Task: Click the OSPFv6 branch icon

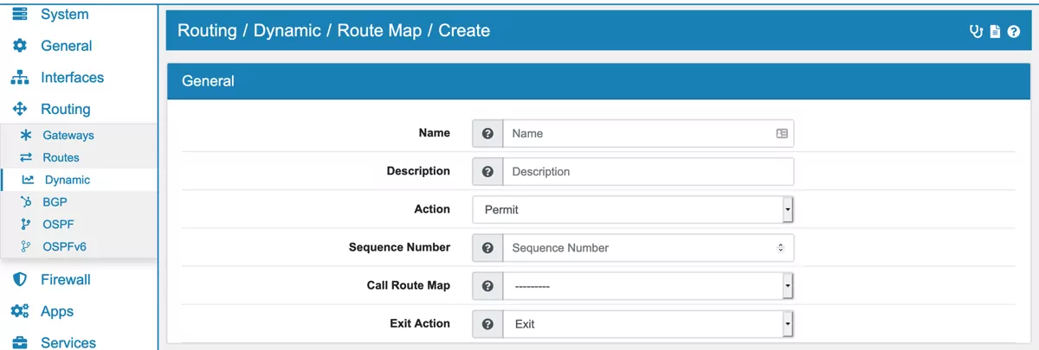Action: tap(26, 247)
